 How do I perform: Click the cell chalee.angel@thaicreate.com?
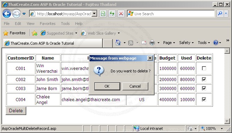tap(93, 99)
